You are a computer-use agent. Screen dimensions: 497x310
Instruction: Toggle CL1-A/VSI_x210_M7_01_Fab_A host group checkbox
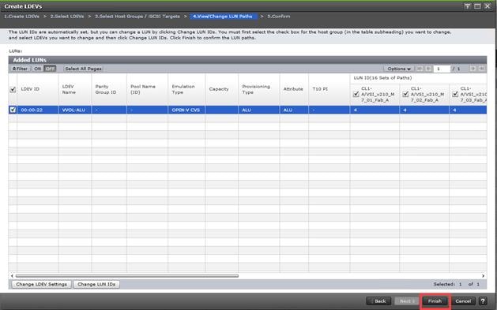(x=356, y=94)
